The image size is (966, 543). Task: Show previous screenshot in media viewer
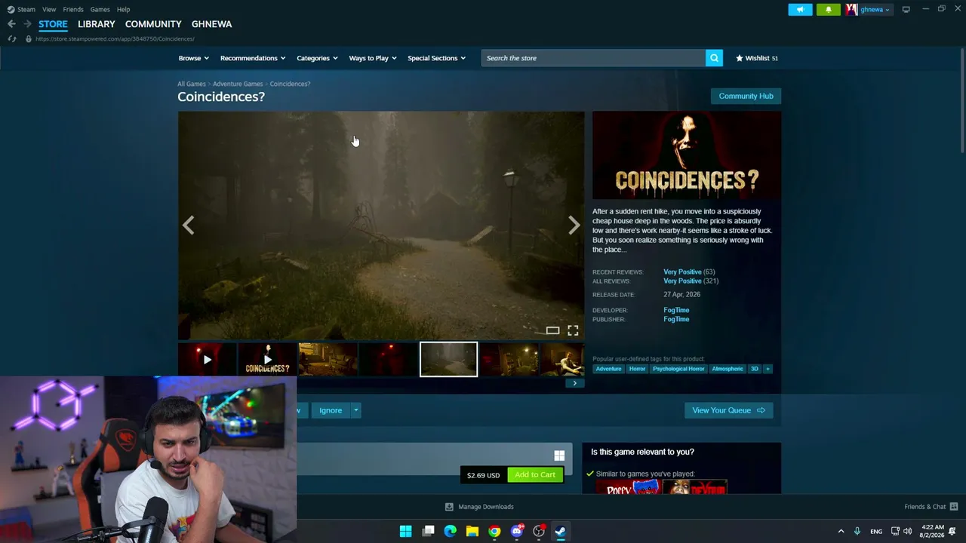[188, 225]
